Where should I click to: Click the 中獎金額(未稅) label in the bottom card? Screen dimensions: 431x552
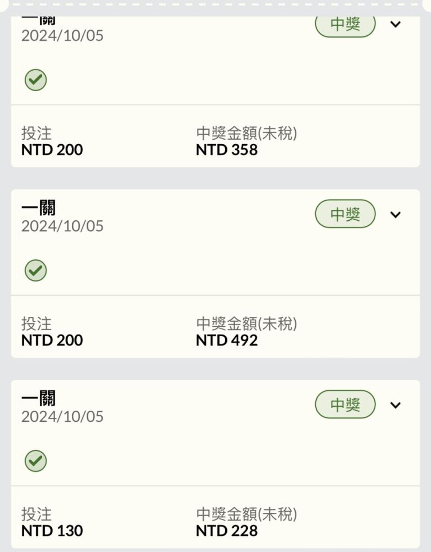(x=247, y=514)
